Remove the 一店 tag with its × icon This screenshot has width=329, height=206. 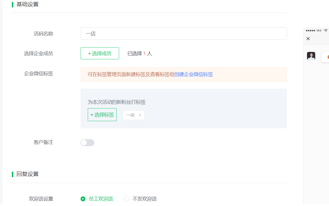(x=140, y=115)
